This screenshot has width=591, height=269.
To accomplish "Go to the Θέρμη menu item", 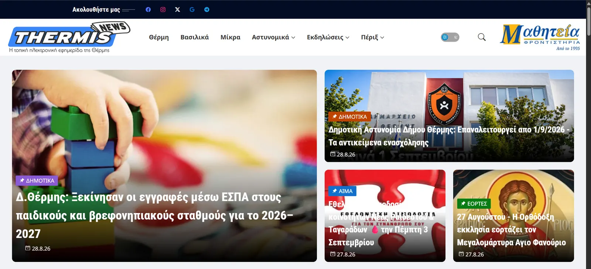I will [x=159, y=37].
